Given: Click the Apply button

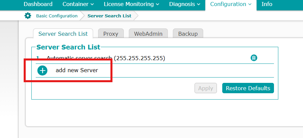Looking at the screenshot, I should tap(206, 88).
